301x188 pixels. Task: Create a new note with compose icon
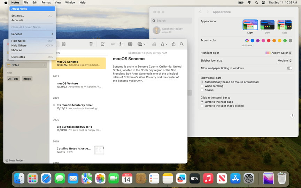coord(103,44)
